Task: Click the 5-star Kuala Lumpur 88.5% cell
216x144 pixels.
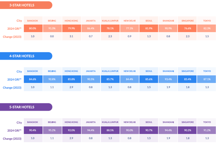Action: (110, 130)
